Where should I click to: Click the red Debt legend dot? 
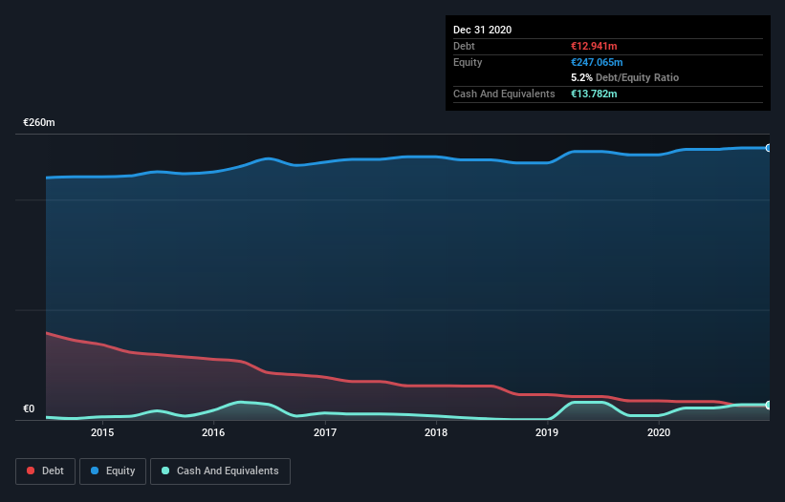[31, 471]
